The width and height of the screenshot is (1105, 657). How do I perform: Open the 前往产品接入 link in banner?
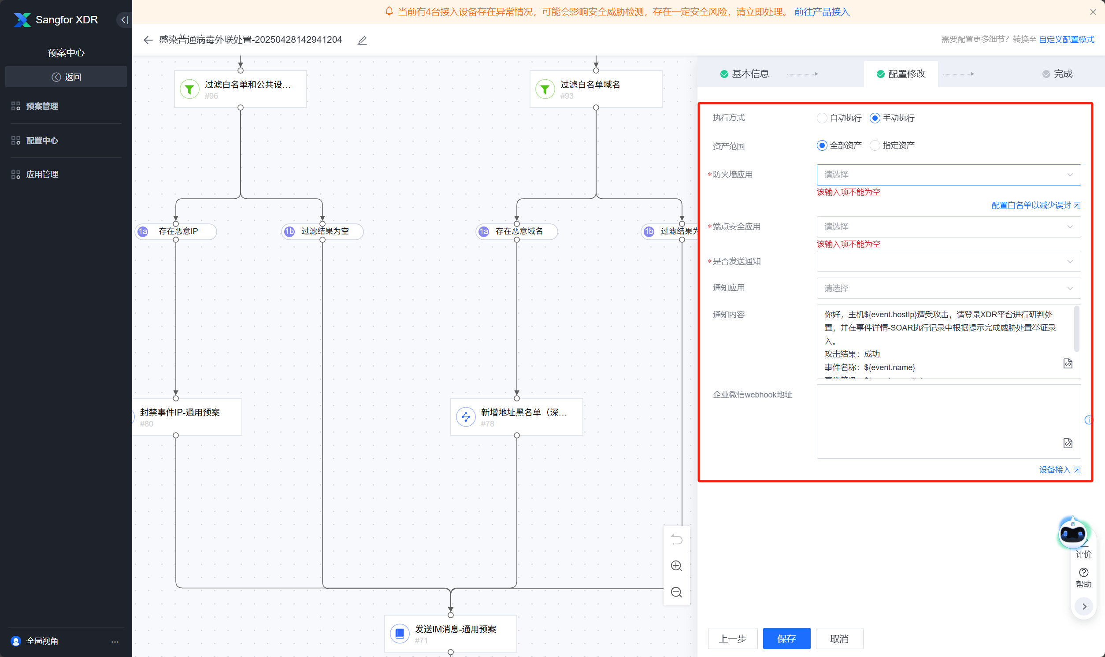(821, 12)
